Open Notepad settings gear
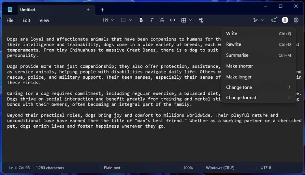This screenshot has width=305, height=175. coord(296,20)
